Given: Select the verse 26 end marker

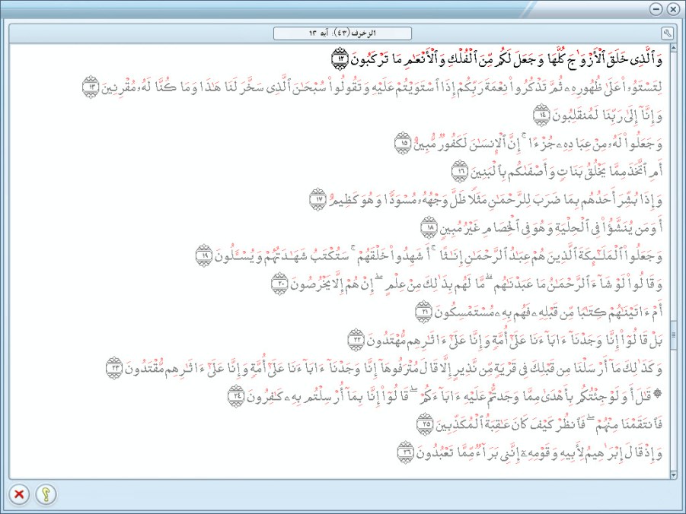Looking at the screenshot, I should [x=406, y=452].
